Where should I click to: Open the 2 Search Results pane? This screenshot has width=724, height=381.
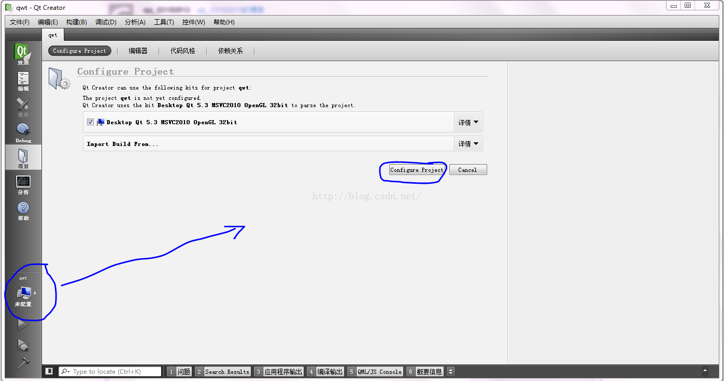[223, 371]
